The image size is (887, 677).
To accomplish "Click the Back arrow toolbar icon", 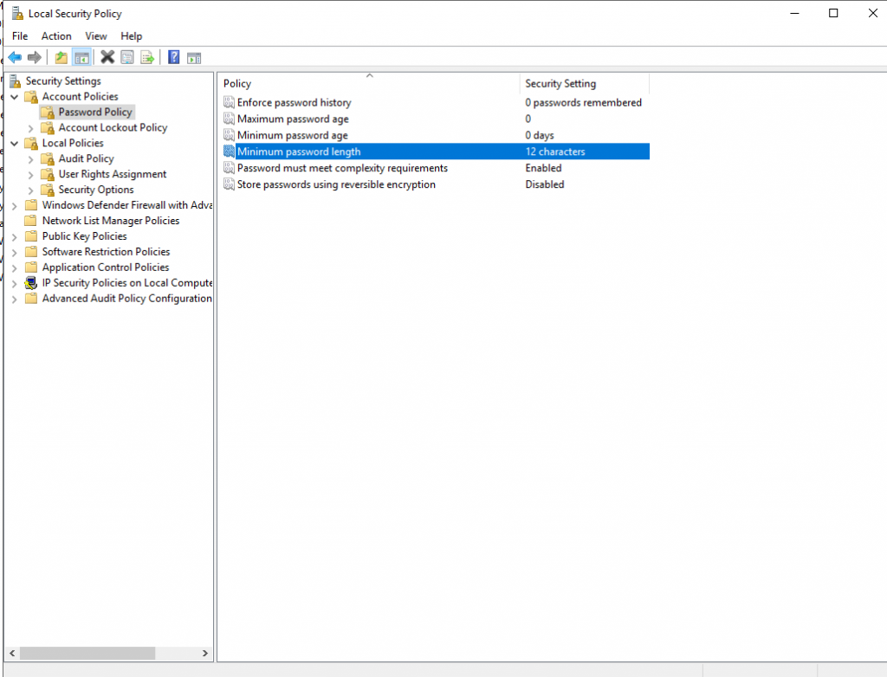I will [x=15, y=57].
